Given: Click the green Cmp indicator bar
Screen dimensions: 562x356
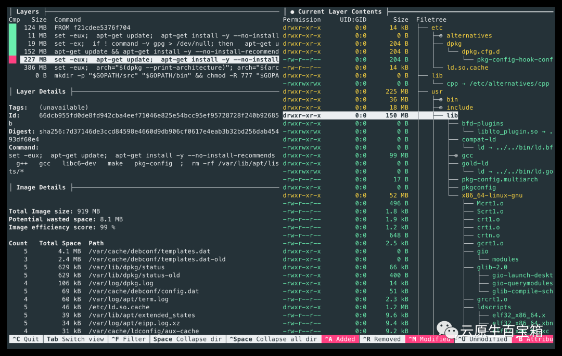Looking at the screenshot, I should coord(12,39).
